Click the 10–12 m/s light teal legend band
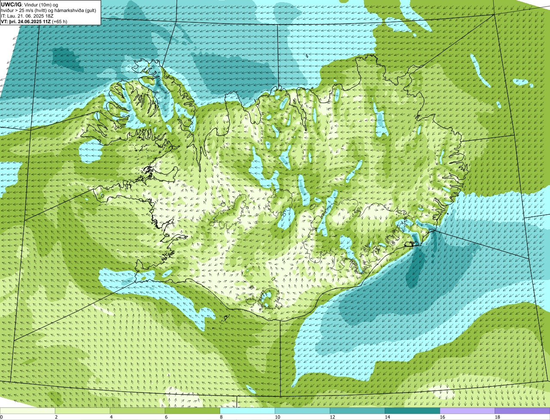This screenshot has height=420, width=550. (x=302, y=411)
